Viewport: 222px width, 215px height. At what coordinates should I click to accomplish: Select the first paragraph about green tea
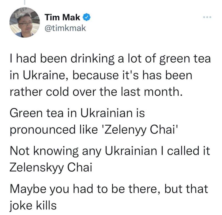110,75
